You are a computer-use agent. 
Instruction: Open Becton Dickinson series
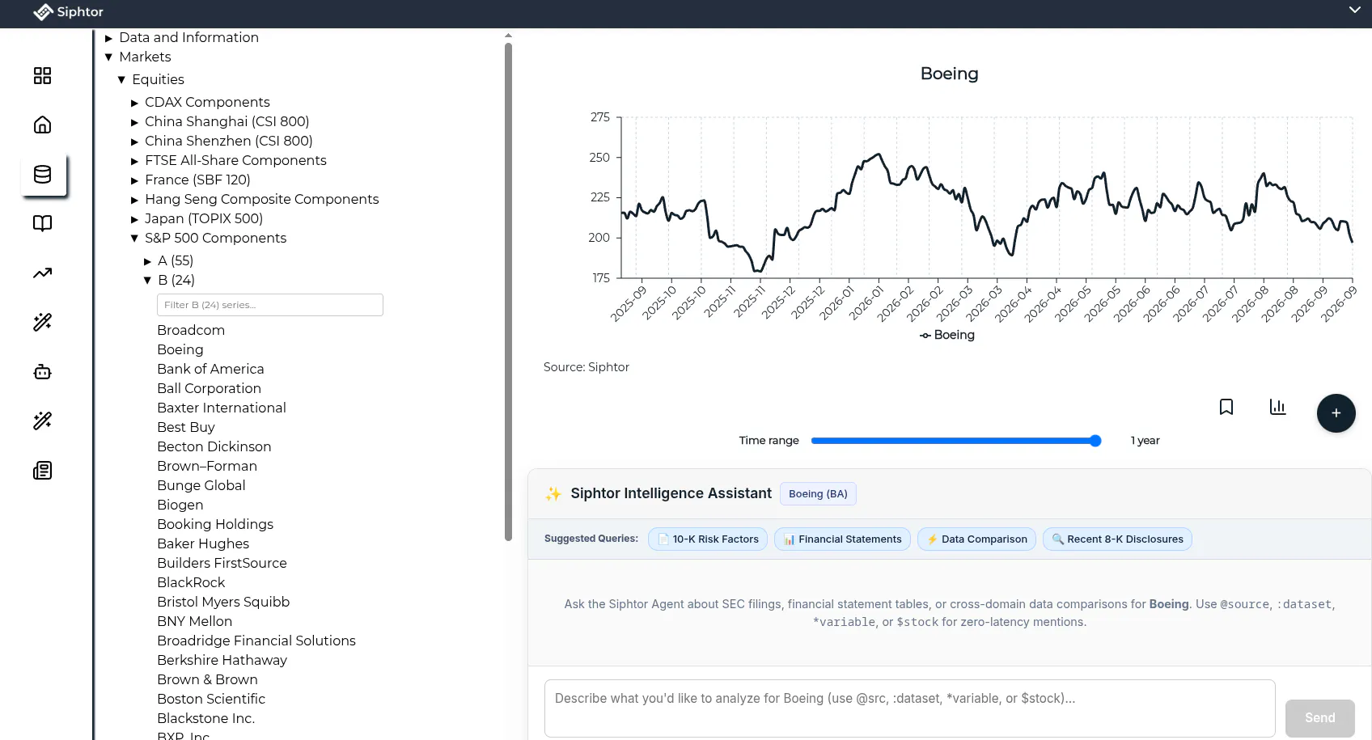click(214, 446)
